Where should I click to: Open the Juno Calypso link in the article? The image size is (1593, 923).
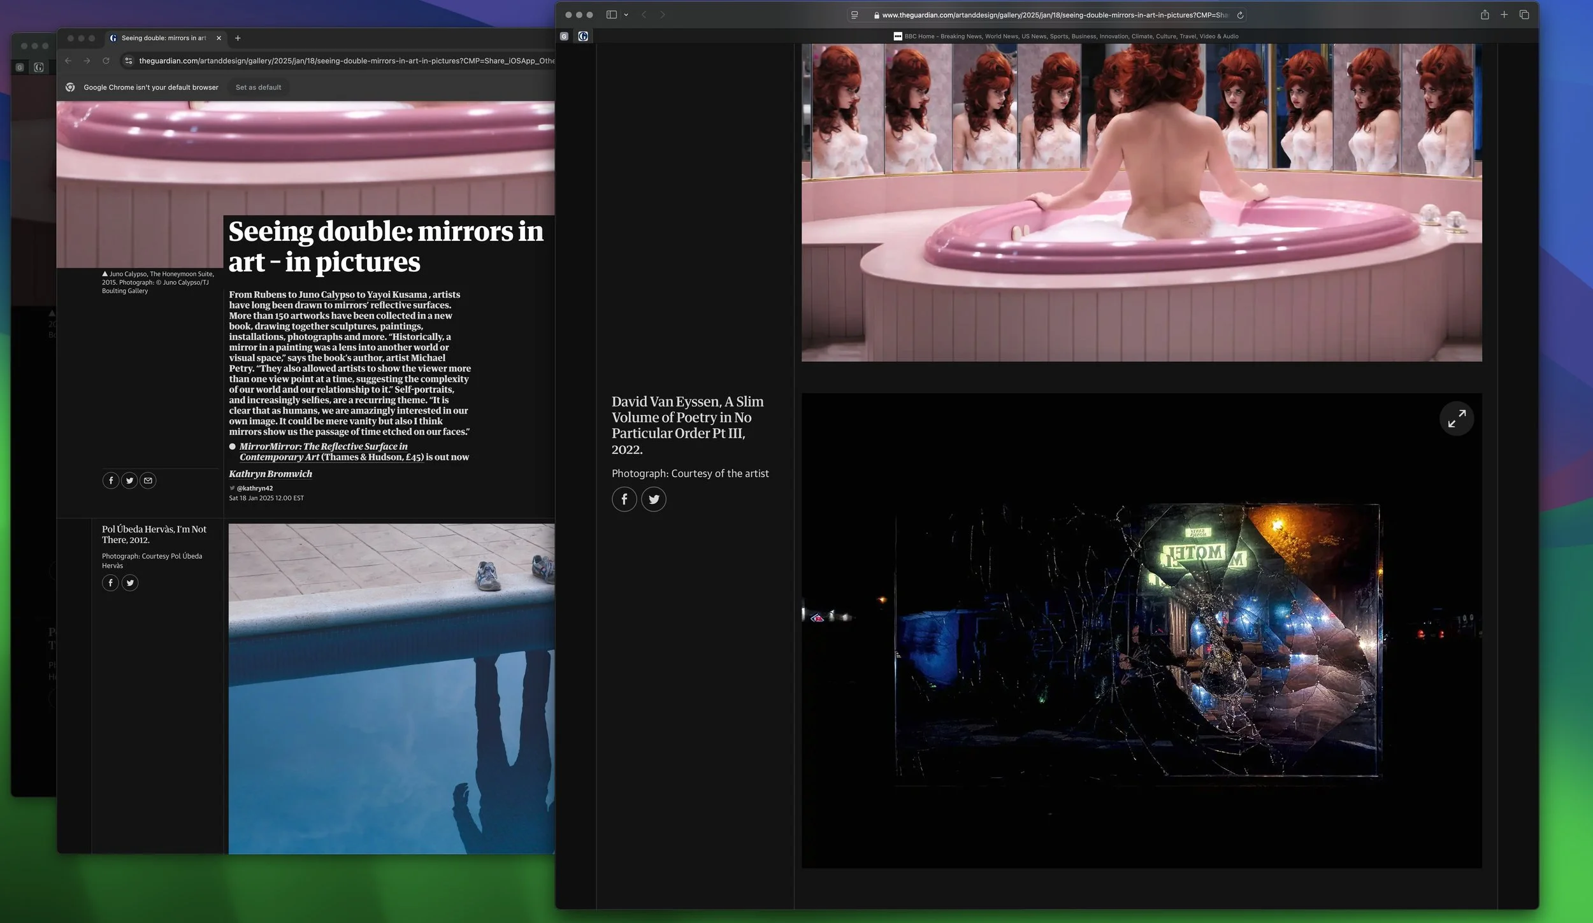click(x=329, y=294)
